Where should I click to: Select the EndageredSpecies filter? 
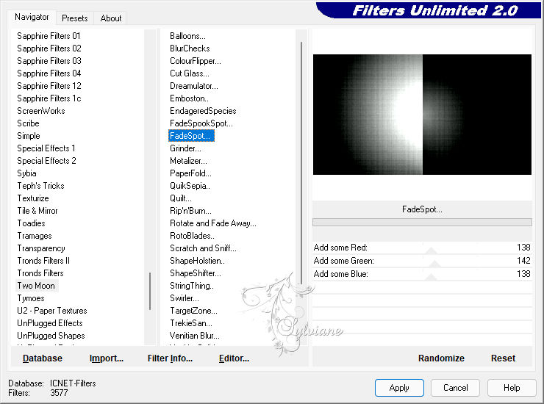[203, 111]
